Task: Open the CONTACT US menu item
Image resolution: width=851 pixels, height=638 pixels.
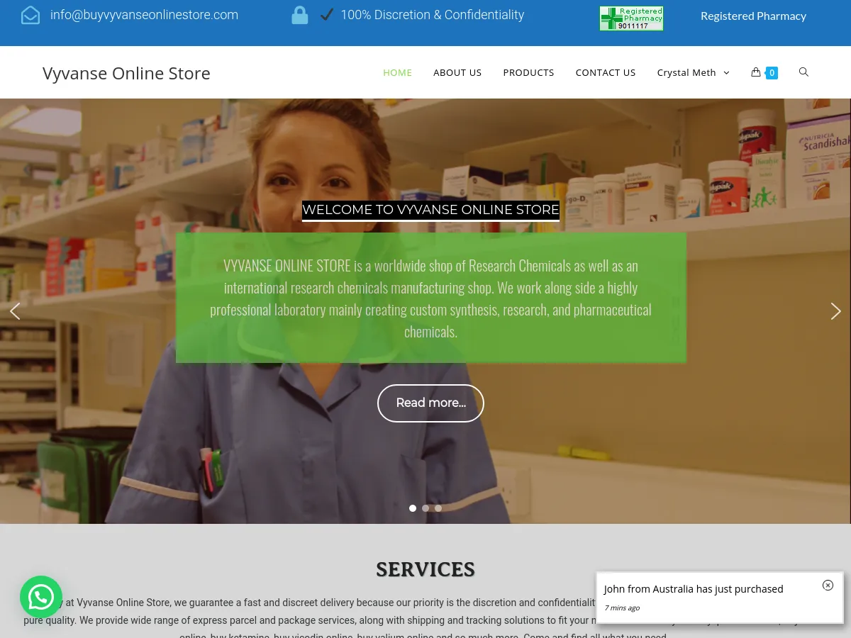Action: pos(606,72)
